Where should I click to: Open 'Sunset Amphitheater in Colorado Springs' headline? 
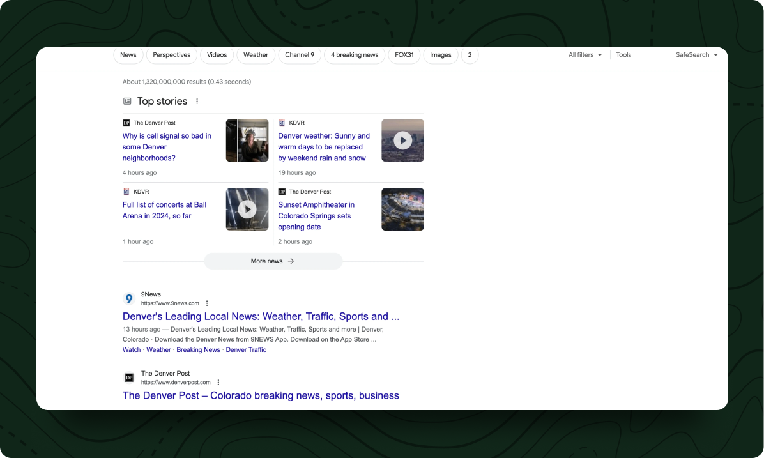point(316,216)
